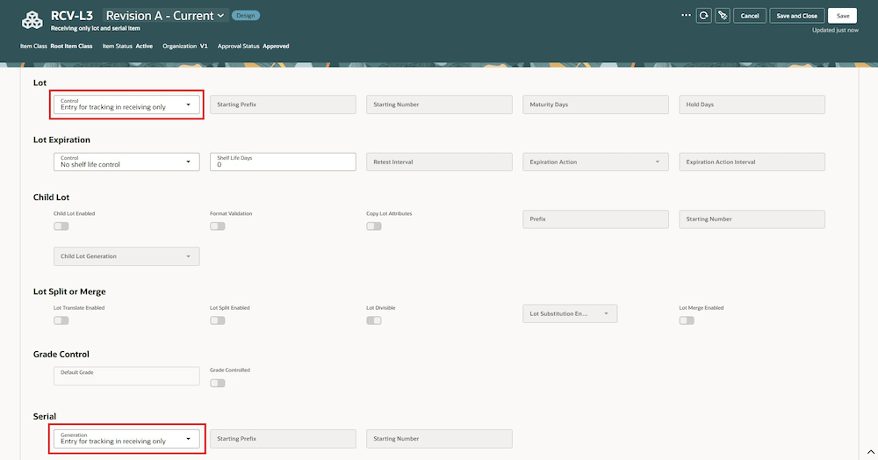
Task: Open the Lot Control dropdown
Action: 126,104
